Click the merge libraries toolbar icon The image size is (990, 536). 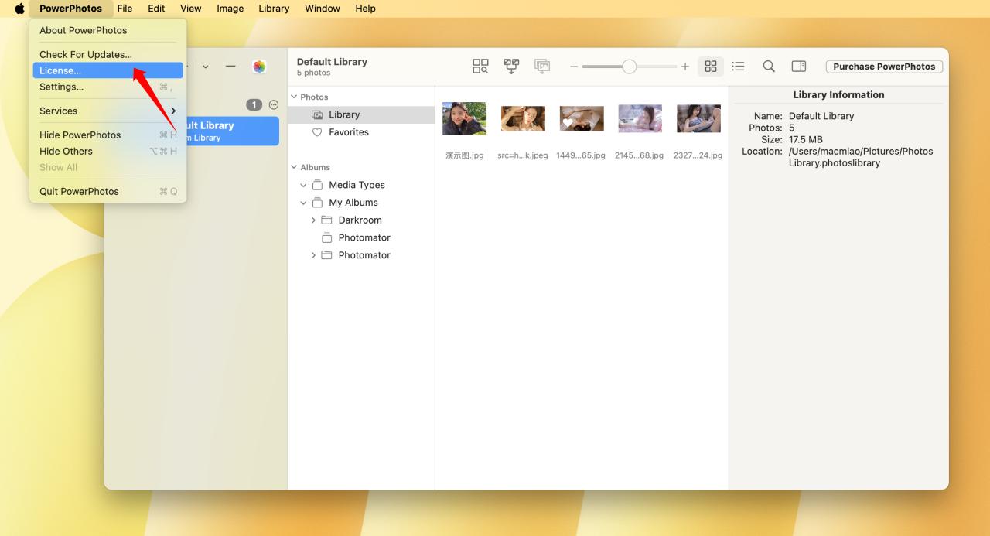pos(511,67)
